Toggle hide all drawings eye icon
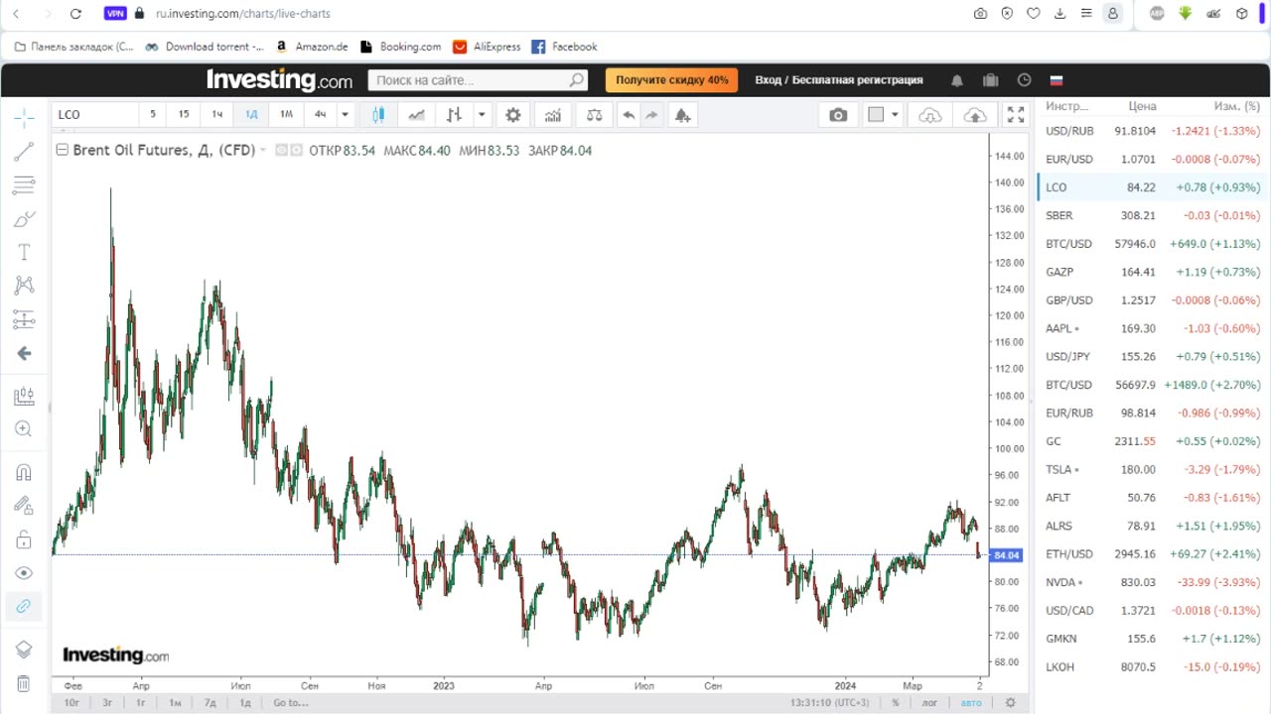Viewport: 1271px width, 714px height. click(24, 573)
